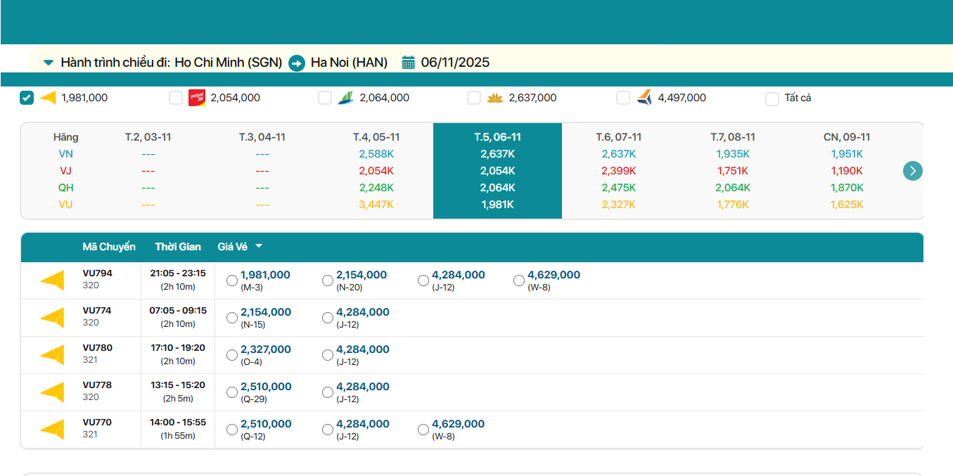Sort by the 'Thời Gian' column header
Image resolution: width=953 pixels, height=476 pixels.
click(x=178, y=247)
